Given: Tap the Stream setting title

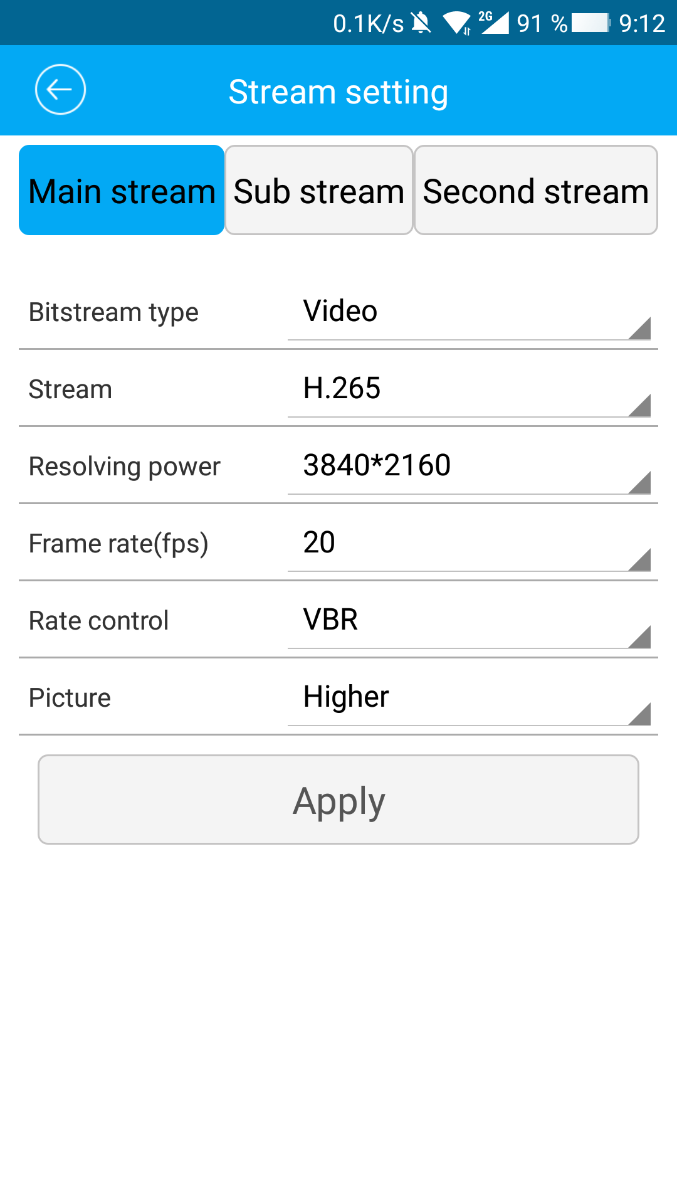Looking at the screenshot, I should tap(338, 92).
